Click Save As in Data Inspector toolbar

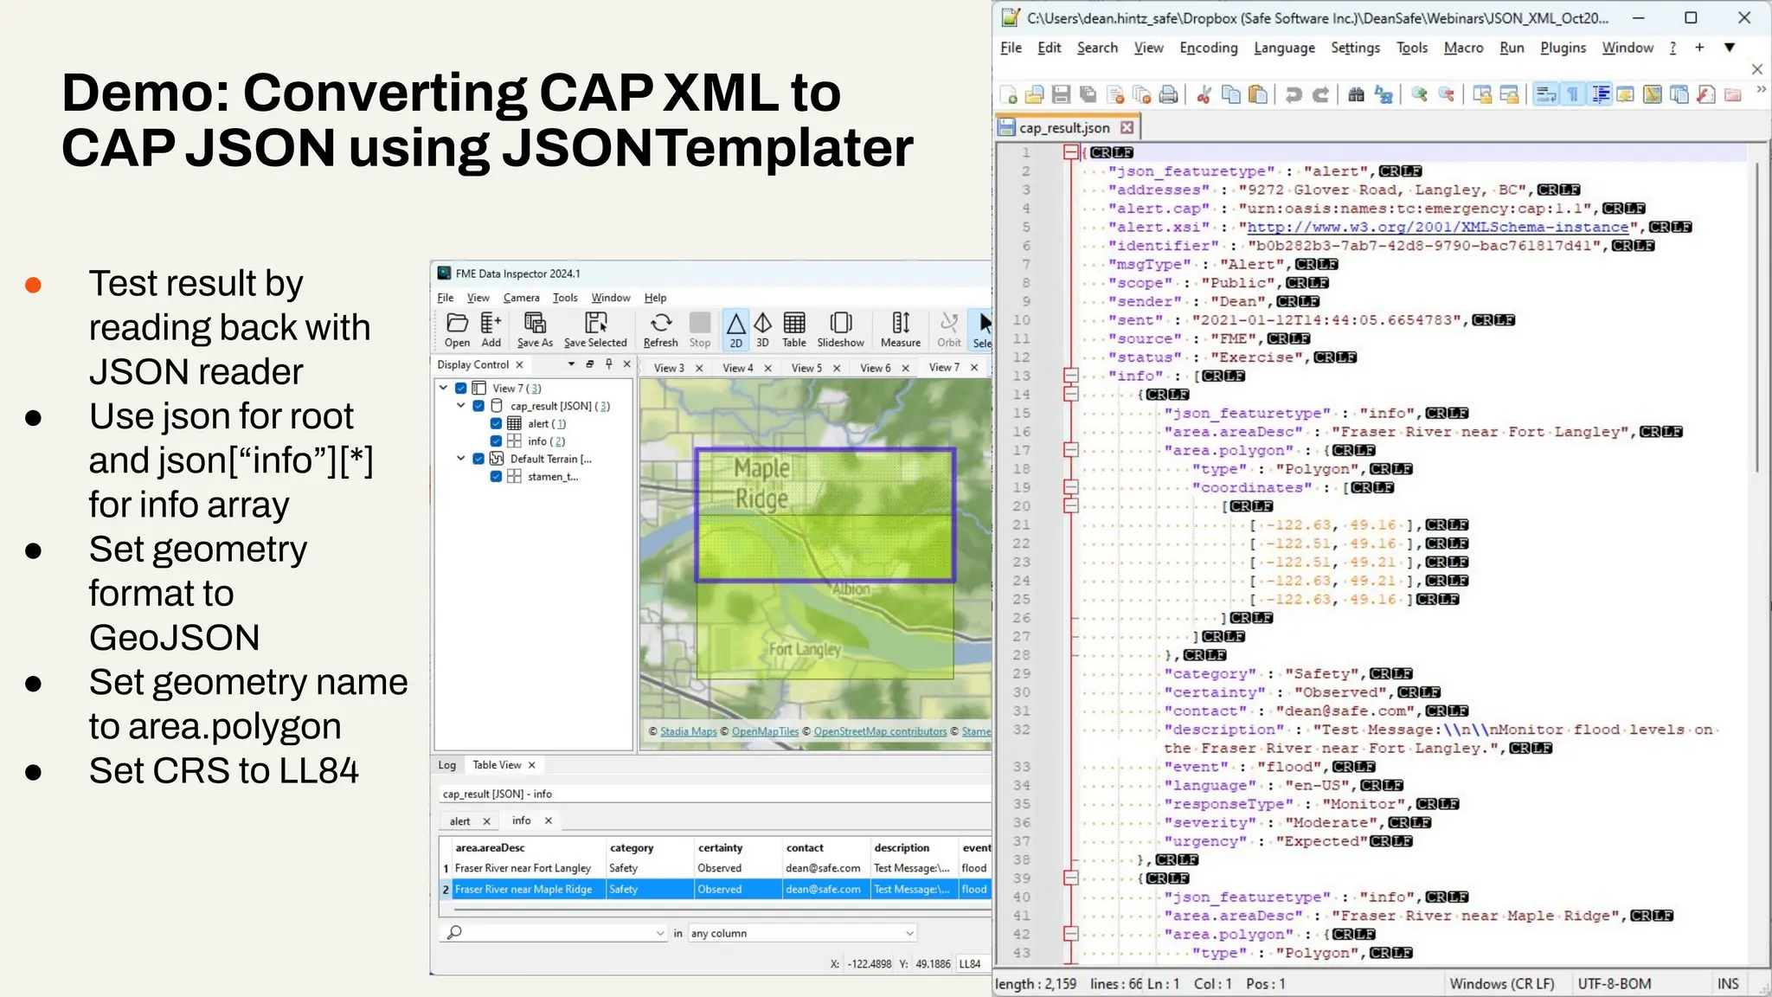[535, 330]
